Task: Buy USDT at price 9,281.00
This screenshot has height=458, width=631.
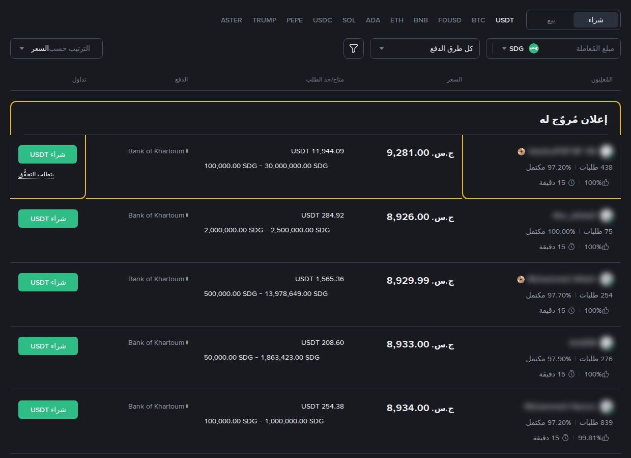Action: point(47,154)
